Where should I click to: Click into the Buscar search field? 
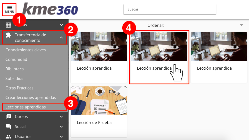pyautogui.click(x=170, y=9)
